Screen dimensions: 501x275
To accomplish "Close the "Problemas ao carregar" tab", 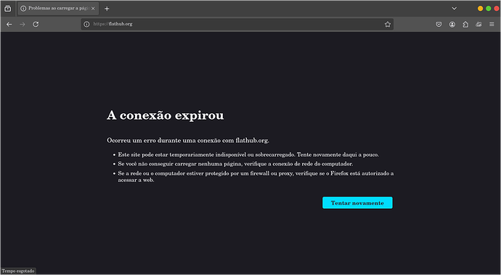I will [x=93, y=9].
